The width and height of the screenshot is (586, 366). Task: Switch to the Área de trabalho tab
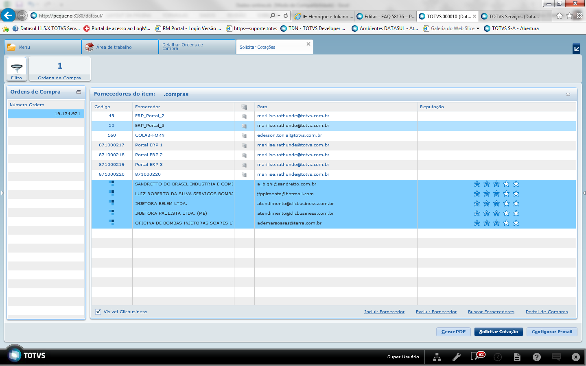pos(120,47)
